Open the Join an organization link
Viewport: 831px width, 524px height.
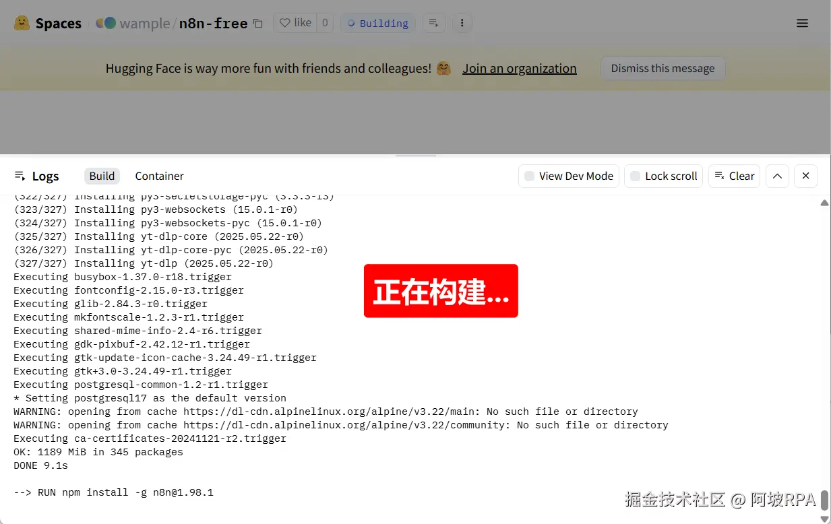(519, 68)
